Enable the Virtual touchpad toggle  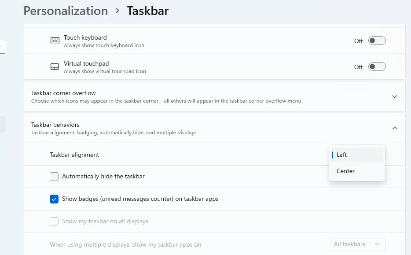coord(377,67)
